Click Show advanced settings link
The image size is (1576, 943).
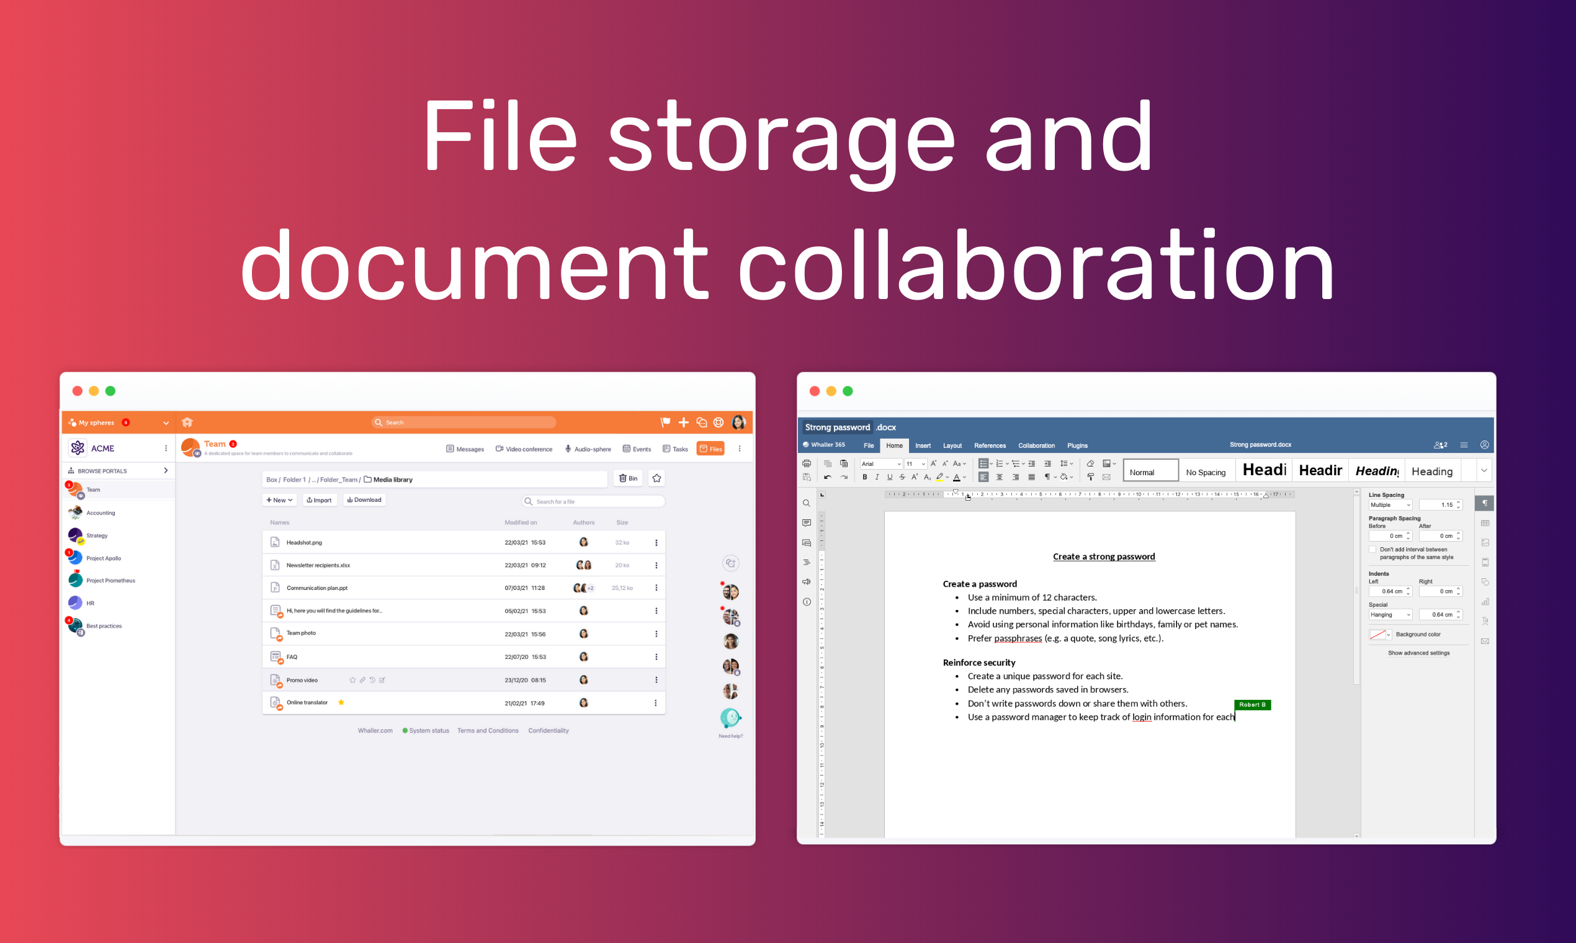coord(1418,653)
